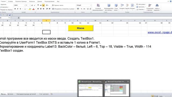
Task: Click the decrease indent icon
Action: [x=47, y=9]
